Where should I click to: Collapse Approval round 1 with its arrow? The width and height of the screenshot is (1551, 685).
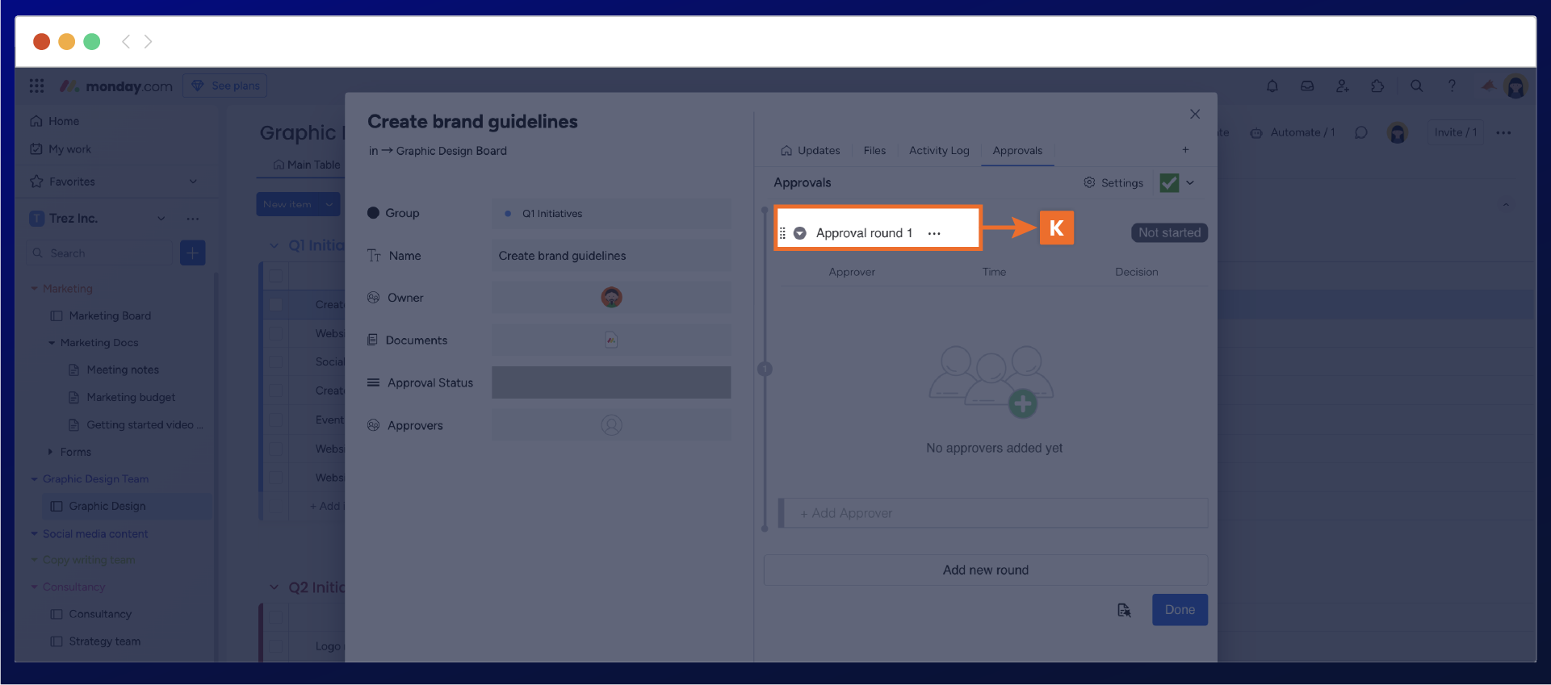799,233
